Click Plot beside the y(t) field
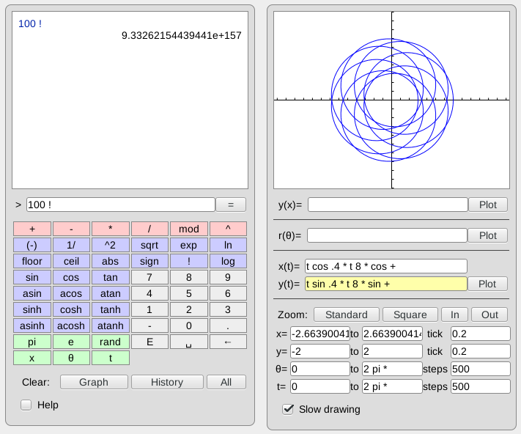This screenshot has height=434, width=521. tap(487, 284)
